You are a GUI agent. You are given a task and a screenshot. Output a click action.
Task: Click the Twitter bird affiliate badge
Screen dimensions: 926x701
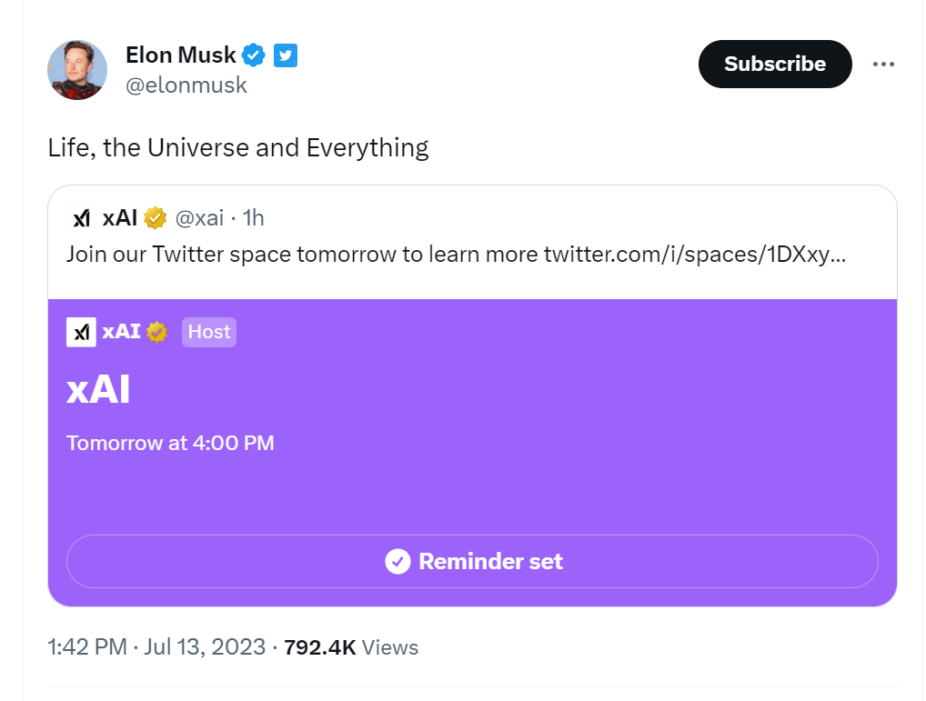pyautogui.click(x=286, y=55)
